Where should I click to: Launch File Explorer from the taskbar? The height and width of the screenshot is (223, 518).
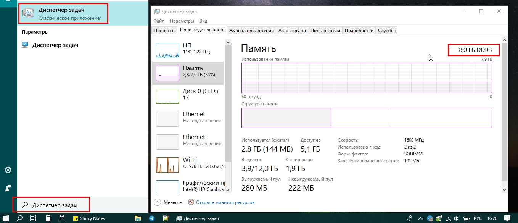click(x=138, y=218)
